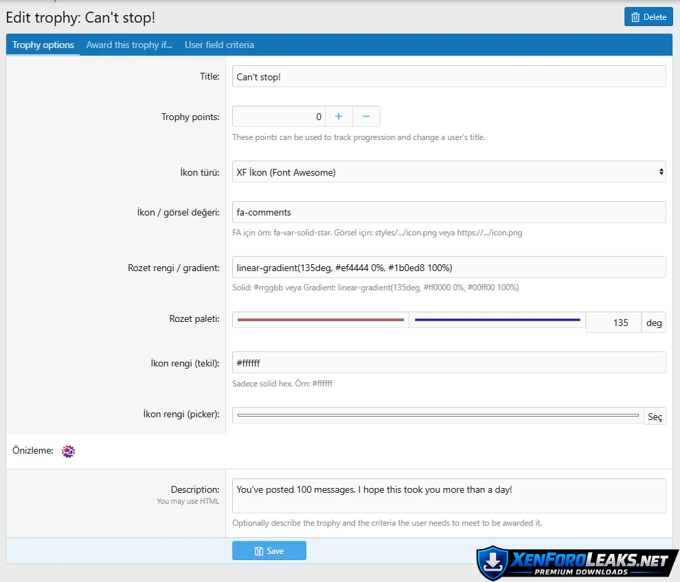Click the gradient angle 135 field
Screen dimensions: 680x582
point(613,323)
